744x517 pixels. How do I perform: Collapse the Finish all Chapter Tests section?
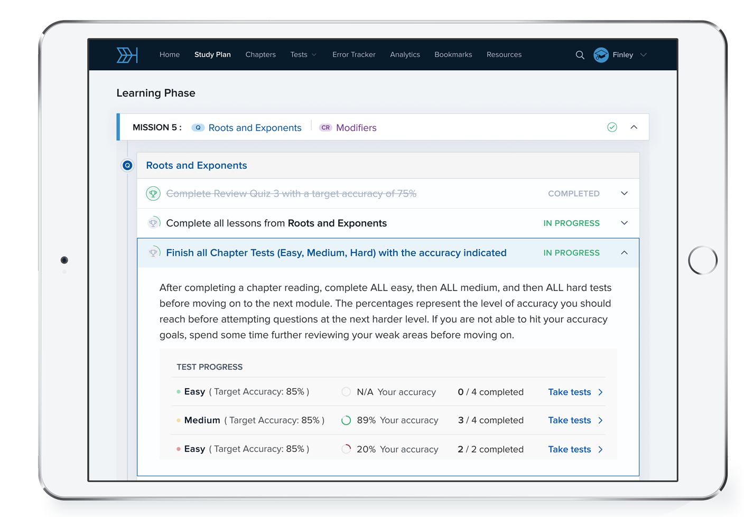pos(624,253)
